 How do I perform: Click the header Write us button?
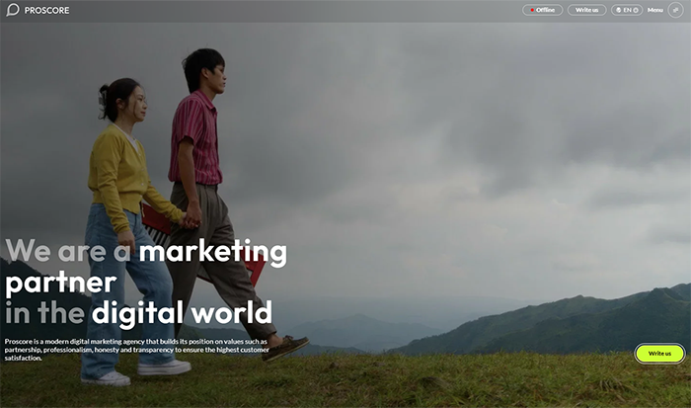tap(587, 10)
